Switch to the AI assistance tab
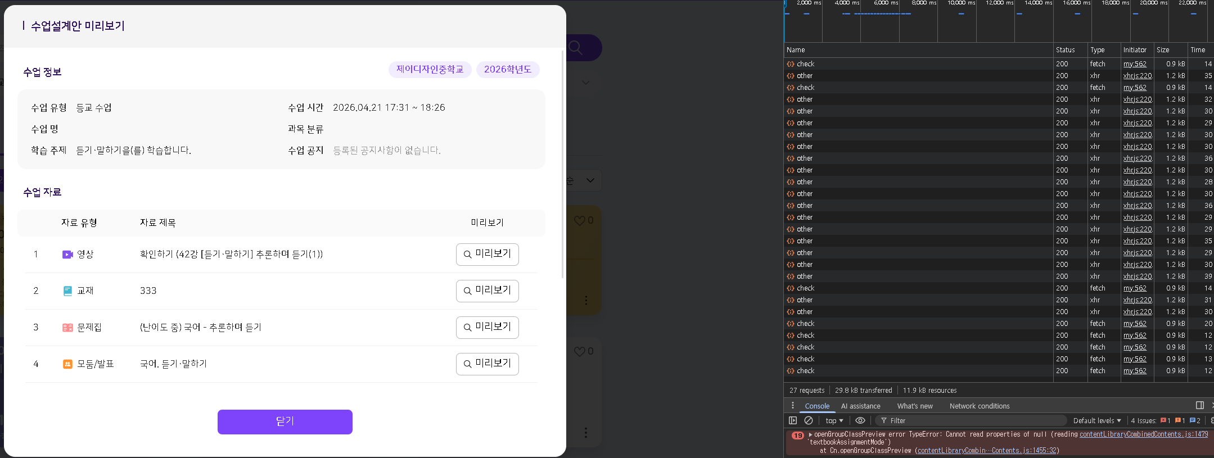The width and height of the screenshot is (1214, 458). click(860, 406)
